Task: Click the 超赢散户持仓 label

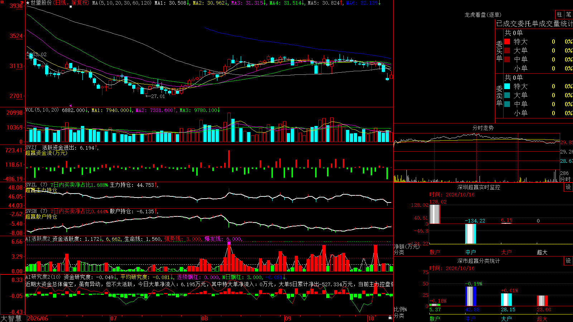Action: coord(41,216)
